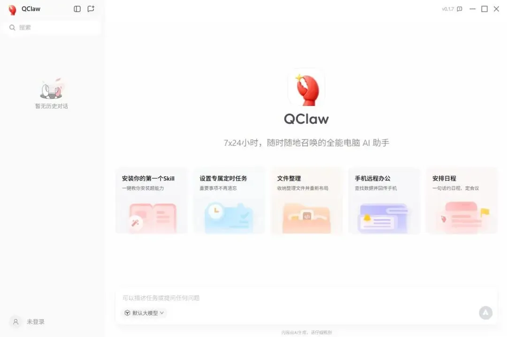Click the 未登录 login label
The image size is (507, 337).
click(36, 322)
